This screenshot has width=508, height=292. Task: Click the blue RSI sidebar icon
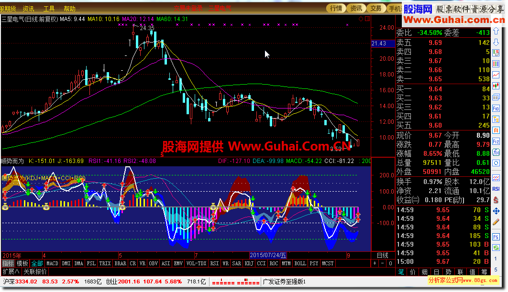[496, 189]
